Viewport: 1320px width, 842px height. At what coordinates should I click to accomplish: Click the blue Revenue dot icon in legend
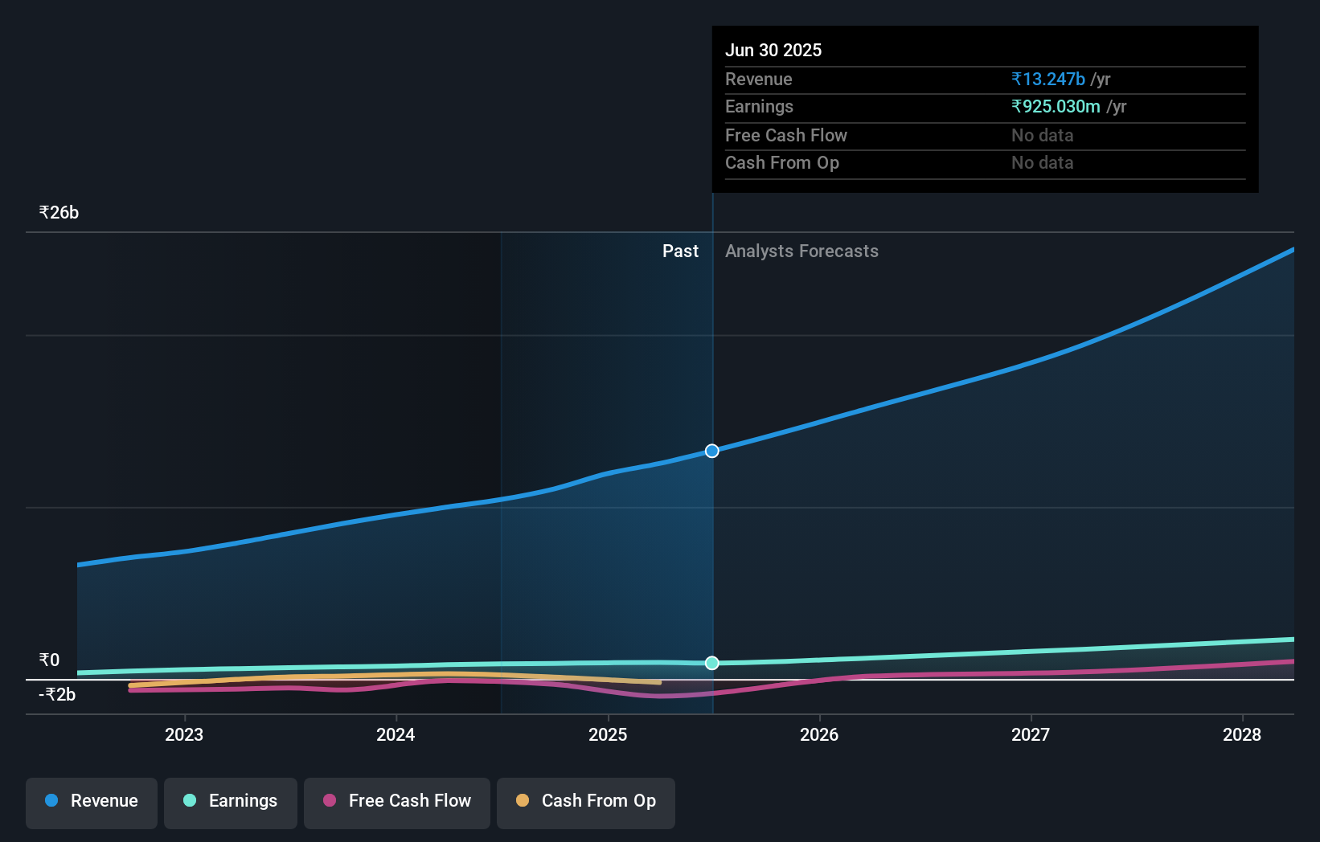[x=50, y=800]
